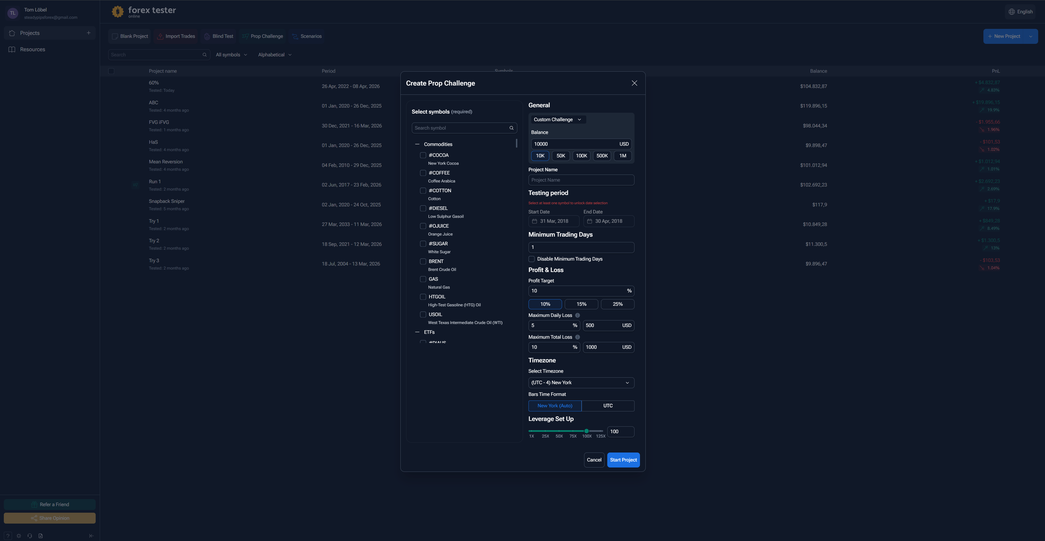This screenshot has height=541, width=1045.
Task: Click the forex tester logo
Action: pyautogui.click(x=144, y=12)
